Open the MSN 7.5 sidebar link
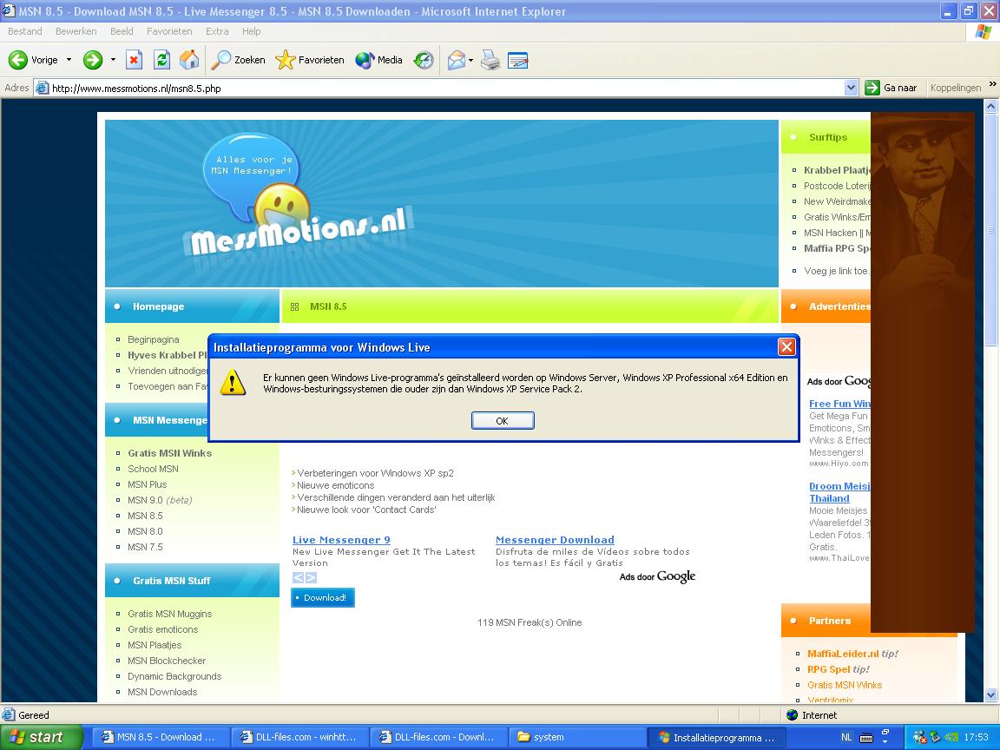The height and width of the screenshot is (750, 1000). coord(146,547)
